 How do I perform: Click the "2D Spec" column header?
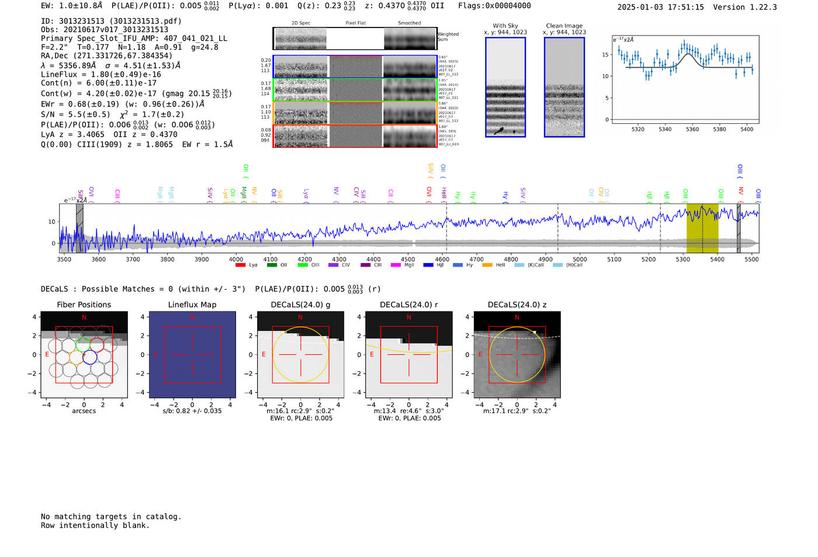click(x=301, y=23)
